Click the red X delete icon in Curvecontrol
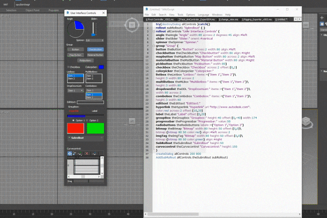The width and height of the screenshot is (327, 218). (87, 154)
